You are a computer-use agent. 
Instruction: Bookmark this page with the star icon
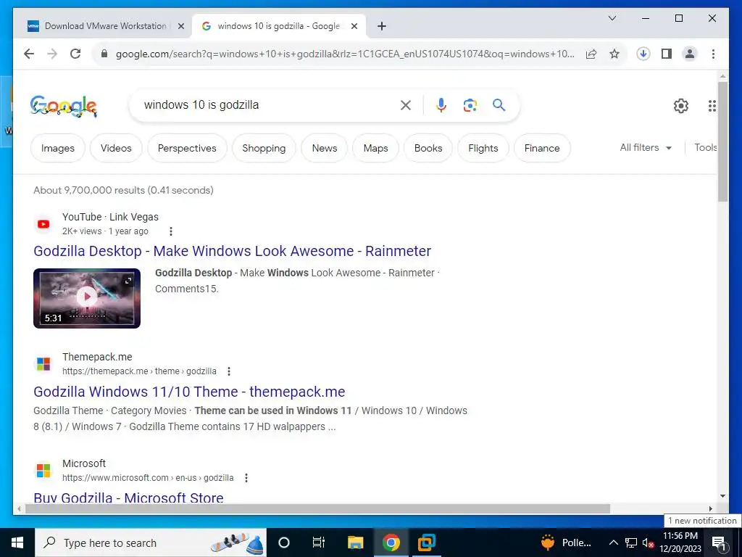(614, 54)
